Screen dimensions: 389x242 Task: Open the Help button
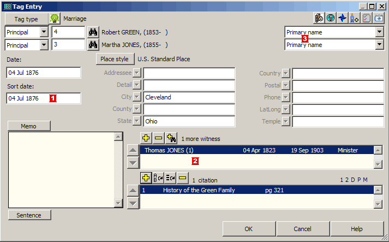[357, 229]
